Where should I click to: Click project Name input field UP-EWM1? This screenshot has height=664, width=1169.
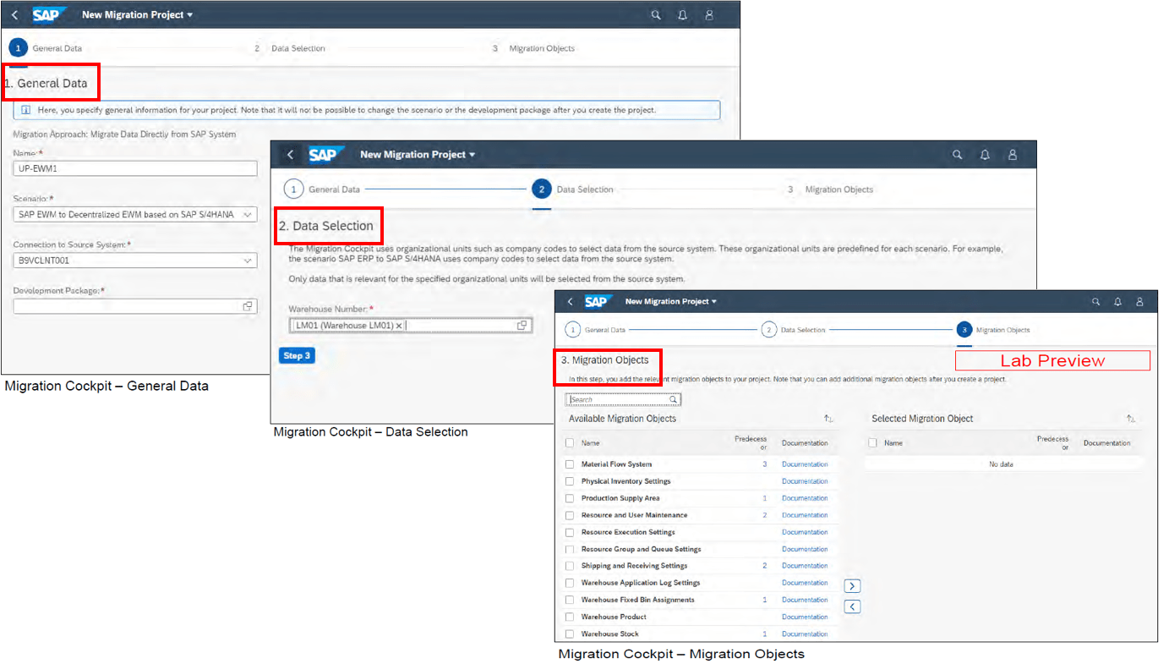pos(135,169)
